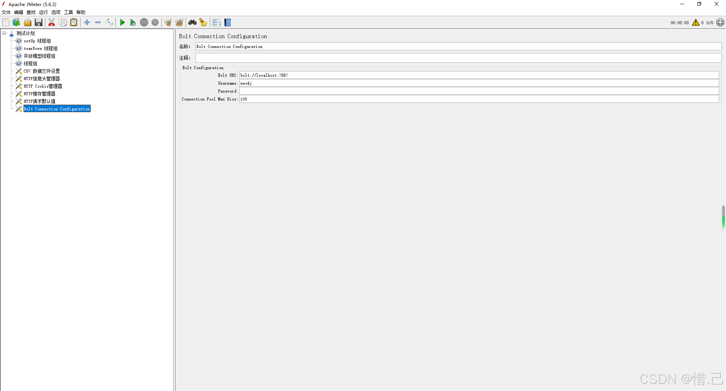Click the threads globe icon
This screenshot has width=726, height=391.
720,23
